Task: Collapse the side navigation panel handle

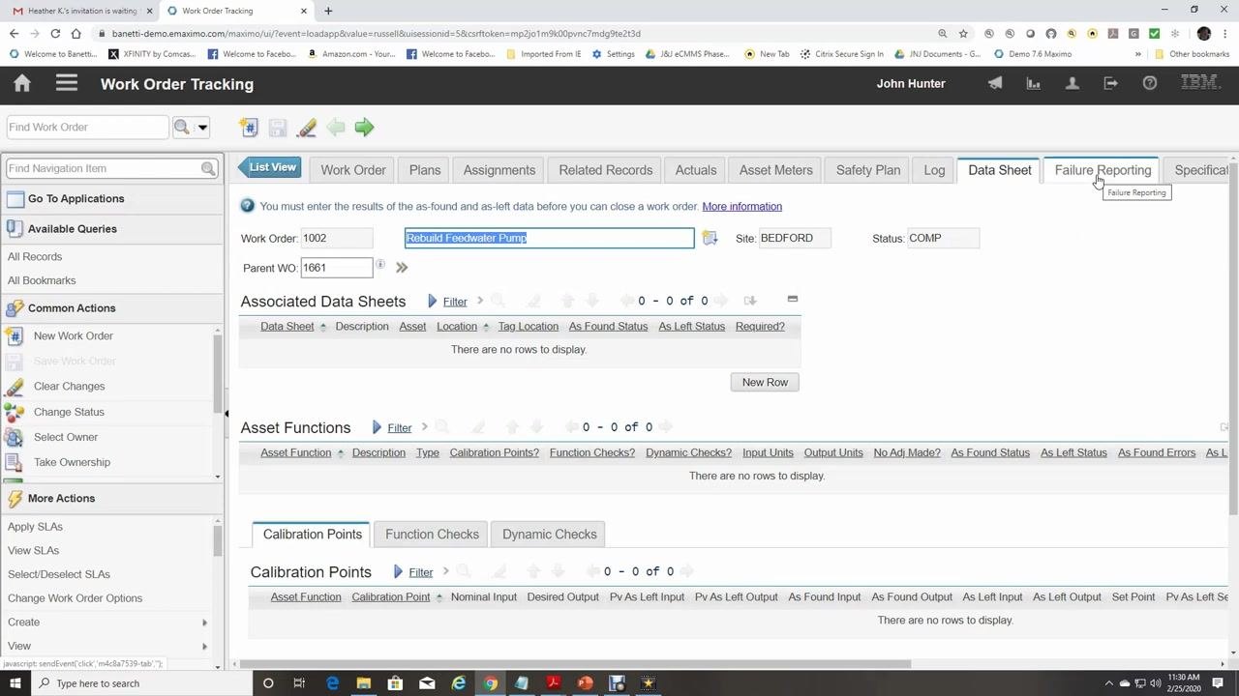Action: click(227, 414)
